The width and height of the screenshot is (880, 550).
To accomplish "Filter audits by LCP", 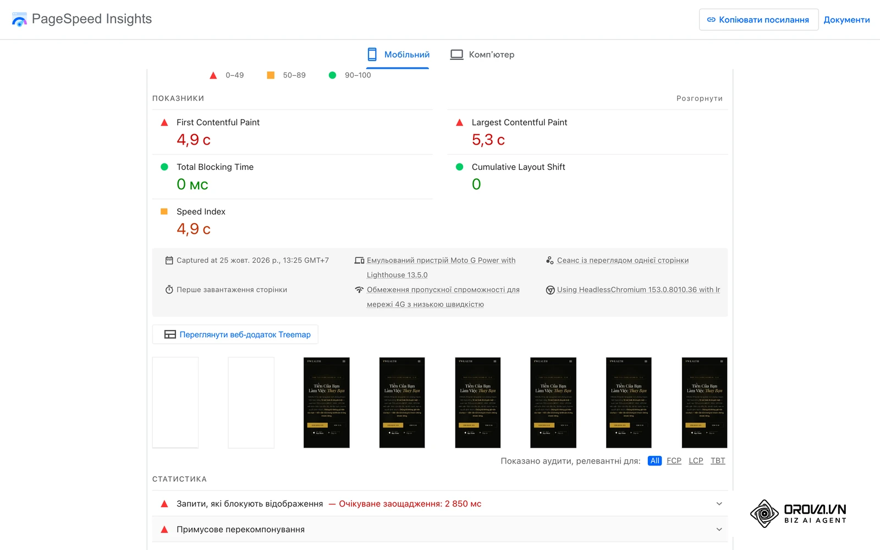I will click(x=696, y=461).
